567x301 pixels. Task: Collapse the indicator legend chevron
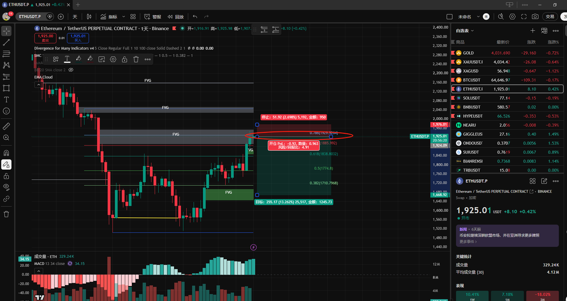point(38,85)
